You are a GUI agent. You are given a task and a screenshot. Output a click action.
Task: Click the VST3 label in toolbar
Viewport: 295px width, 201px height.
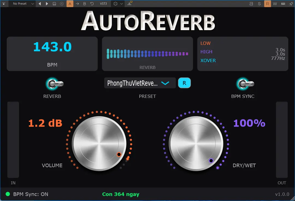103,4
